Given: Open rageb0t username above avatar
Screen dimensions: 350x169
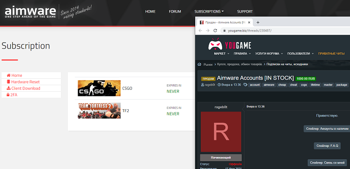Looking at the screenshot, I should (x=221, y=107).
